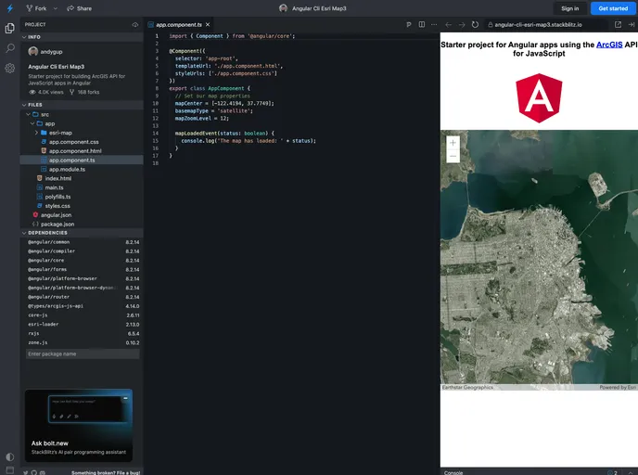
Task: Click the cloud download icon in Project header
Action: [135, 25]
